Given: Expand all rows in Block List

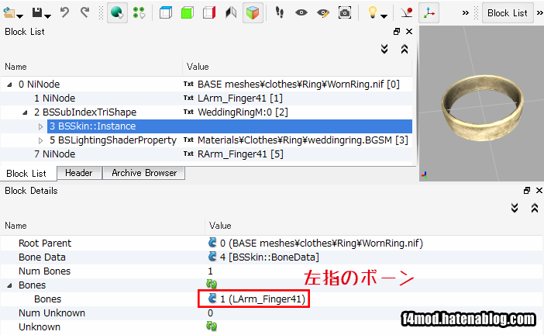Looking at the screenshot, I should [x=384, y=49].
